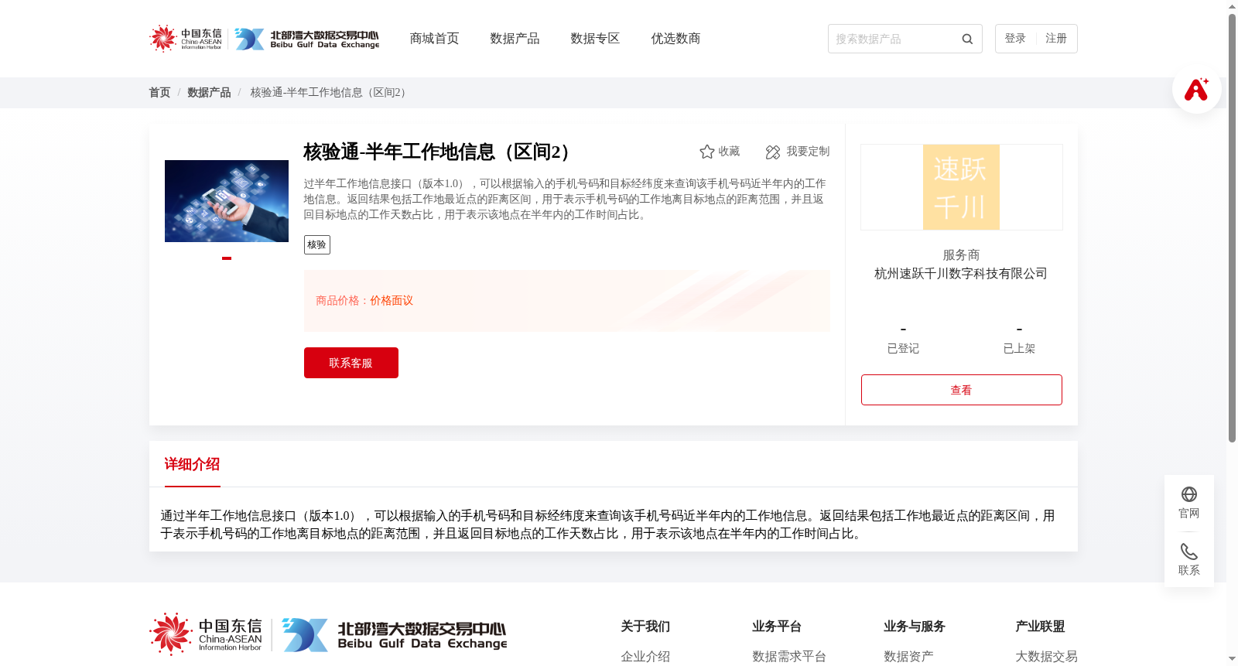Click the 注册 register link
Image resolution: width=1238 pixels, height=666 pixels.
tap(1056, 39)
